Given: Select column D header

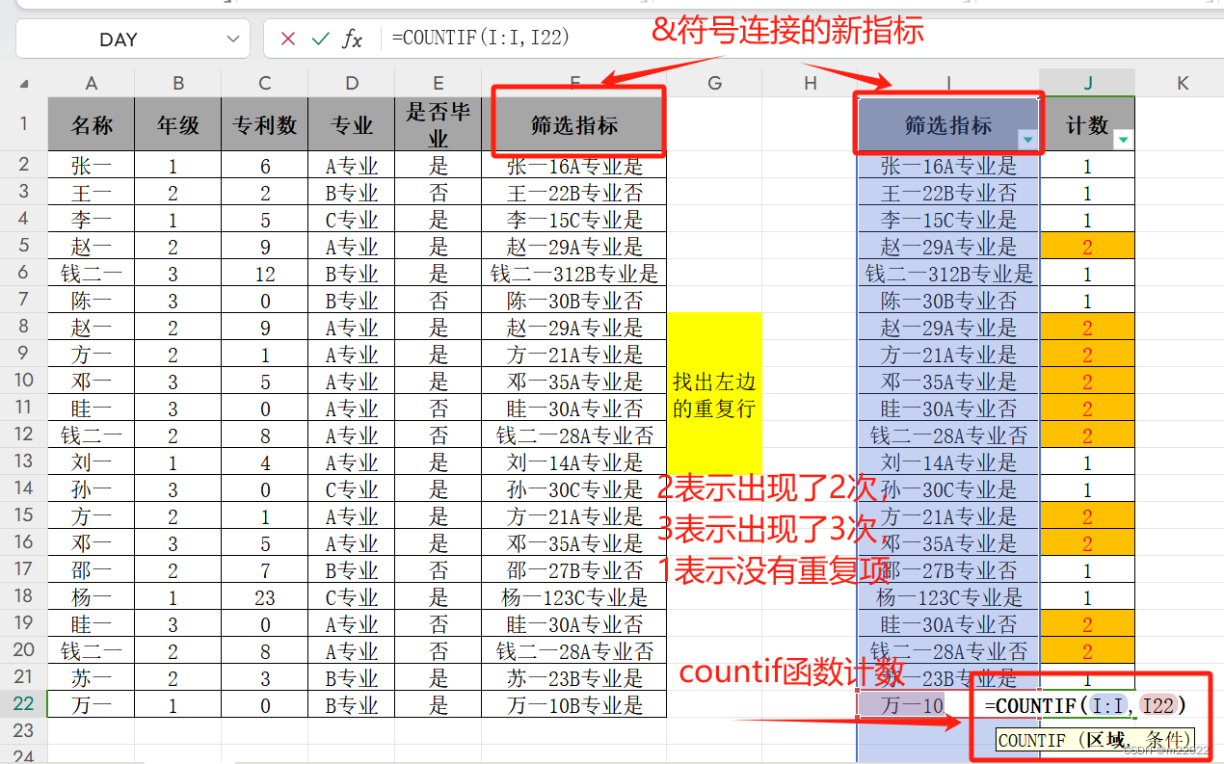Looking at the screenshot, I should (352, 84).
